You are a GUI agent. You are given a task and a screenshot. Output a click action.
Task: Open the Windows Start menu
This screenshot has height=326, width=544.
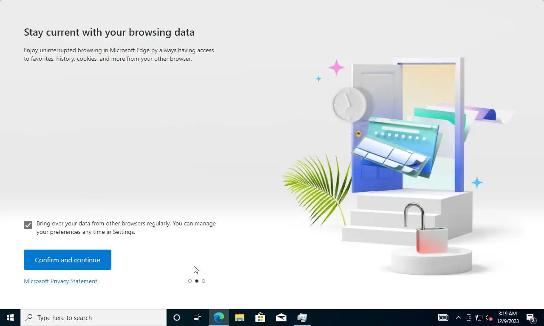[10, 318]
